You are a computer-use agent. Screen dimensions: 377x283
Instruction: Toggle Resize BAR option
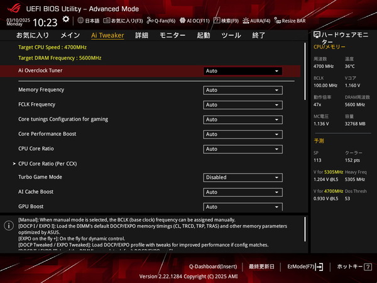coord(293,21)
